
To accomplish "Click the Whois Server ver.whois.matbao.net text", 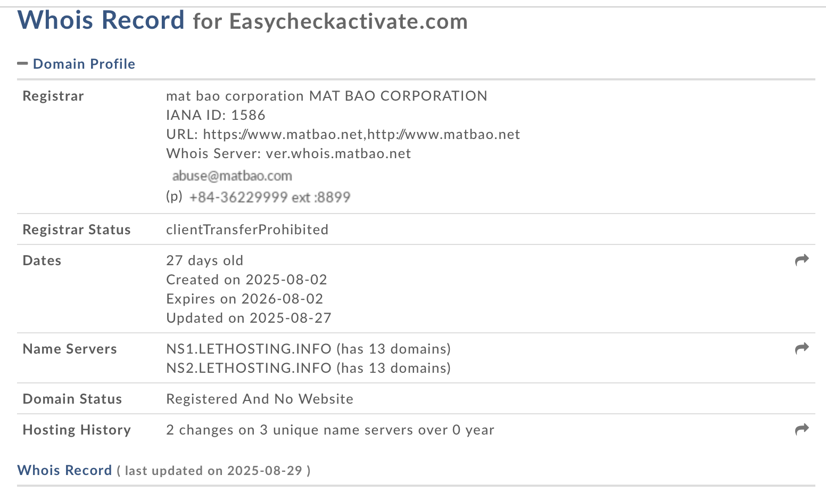I will (338, 153).
